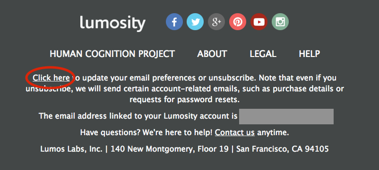Open the Facebook social icon
Image resolution: width=379 pixels, height=170 pixels.
pyautogui.click(x=174, y=22)
